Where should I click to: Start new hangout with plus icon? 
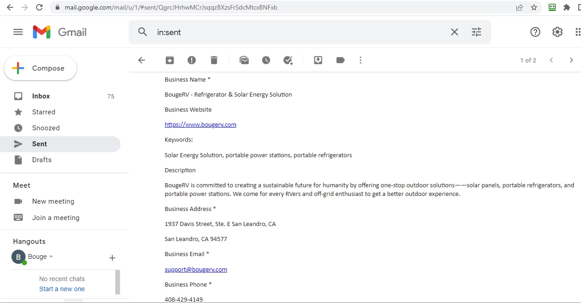tap(112, 258)
